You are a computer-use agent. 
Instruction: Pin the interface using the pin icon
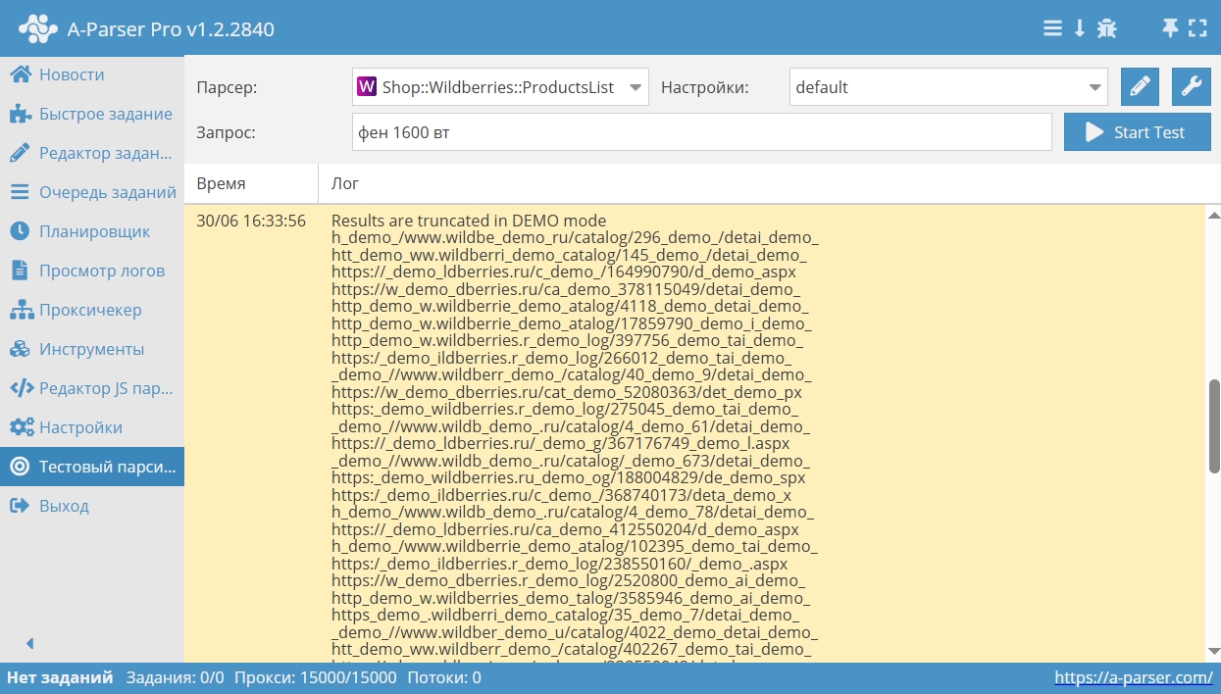tap(1168, 28)
